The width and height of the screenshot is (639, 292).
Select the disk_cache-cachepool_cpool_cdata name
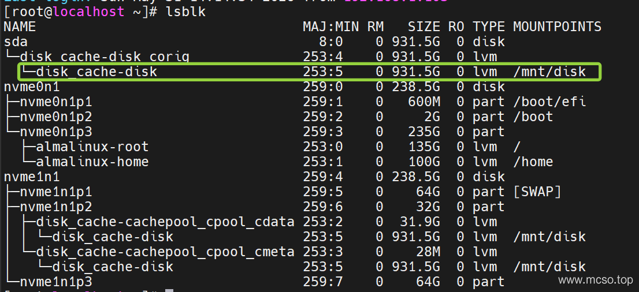tap(165, 222)
